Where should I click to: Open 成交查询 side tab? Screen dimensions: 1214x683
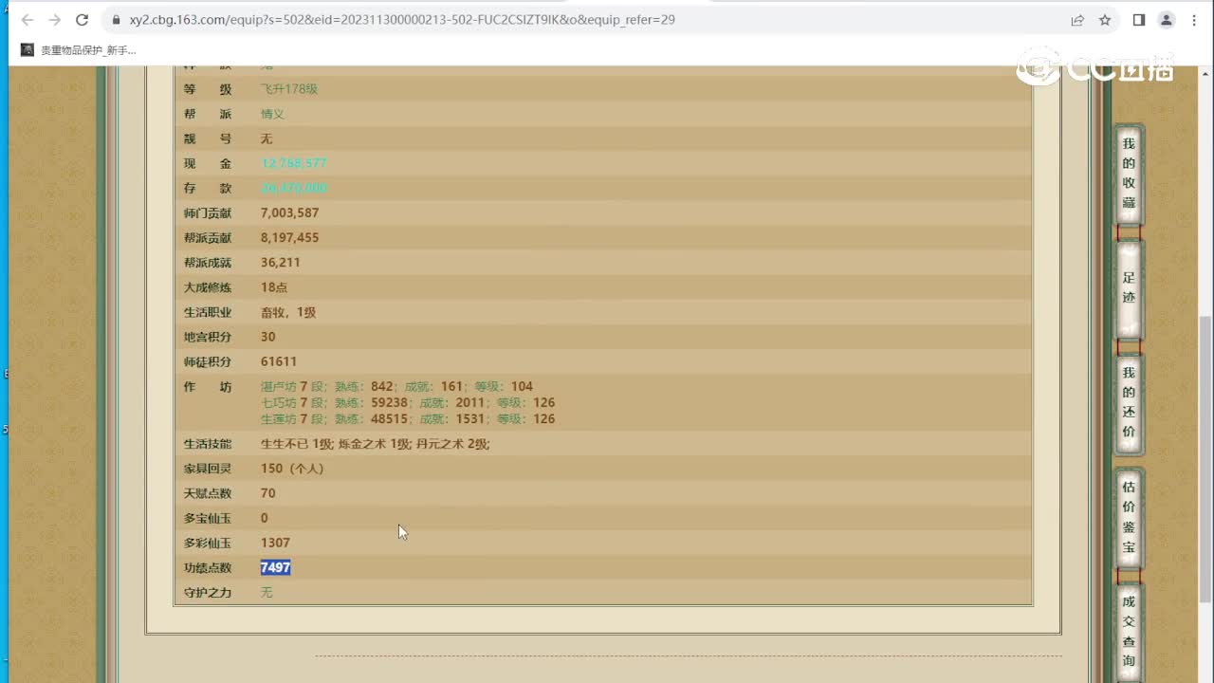pos(1129,631)
